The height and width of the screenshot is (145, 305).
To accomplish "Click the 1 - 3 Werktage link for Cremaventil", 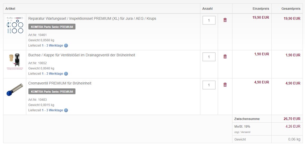I will click(52, 110).
